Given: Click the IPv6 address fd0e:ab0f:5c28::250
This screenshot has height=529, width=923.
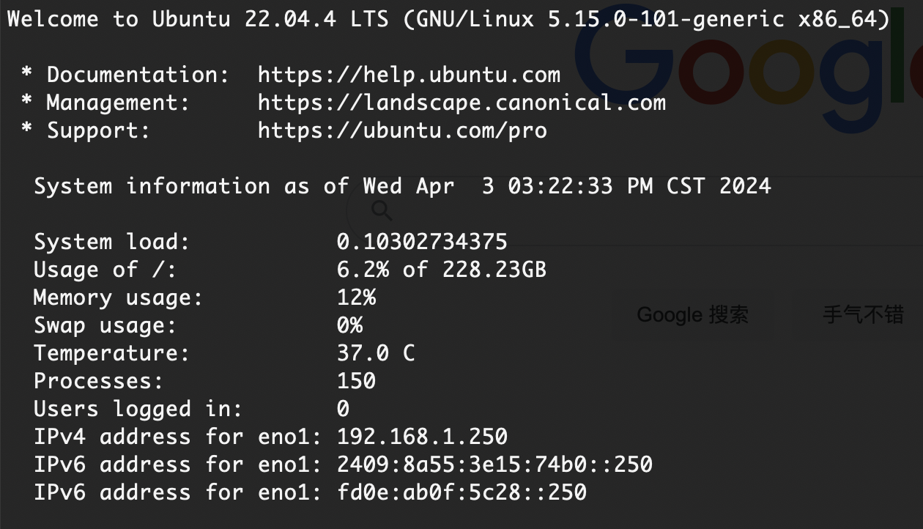Looking at the screenshot, I should pyautogui.click(x=461, y=492).
